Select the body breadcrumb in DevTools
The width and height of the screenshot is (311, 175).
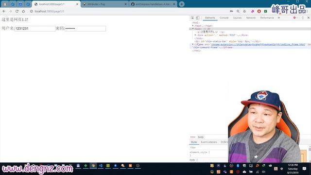[x=201, y=137]
